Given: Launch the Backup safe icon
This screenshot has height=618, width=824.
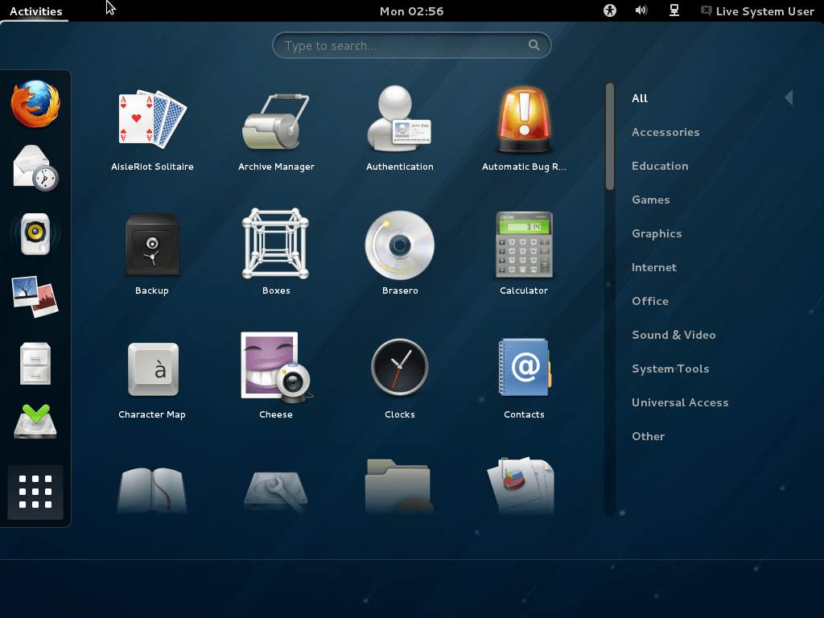Looking at the screenshot, I should tap(152, 254).
